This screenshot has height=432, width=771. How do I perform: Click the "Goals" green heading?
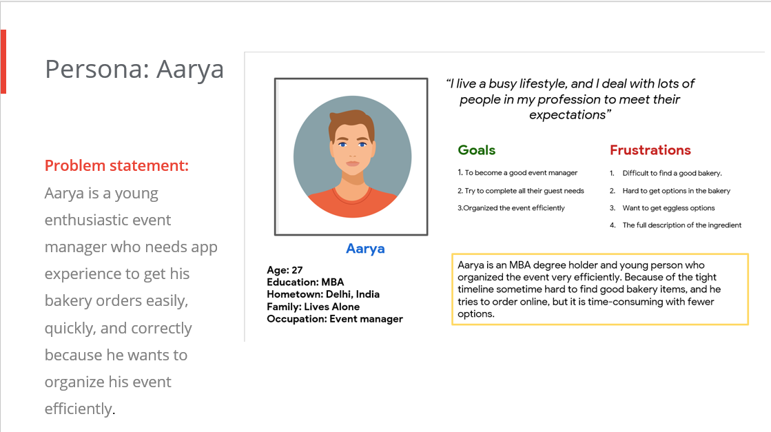tap(477, 150)
